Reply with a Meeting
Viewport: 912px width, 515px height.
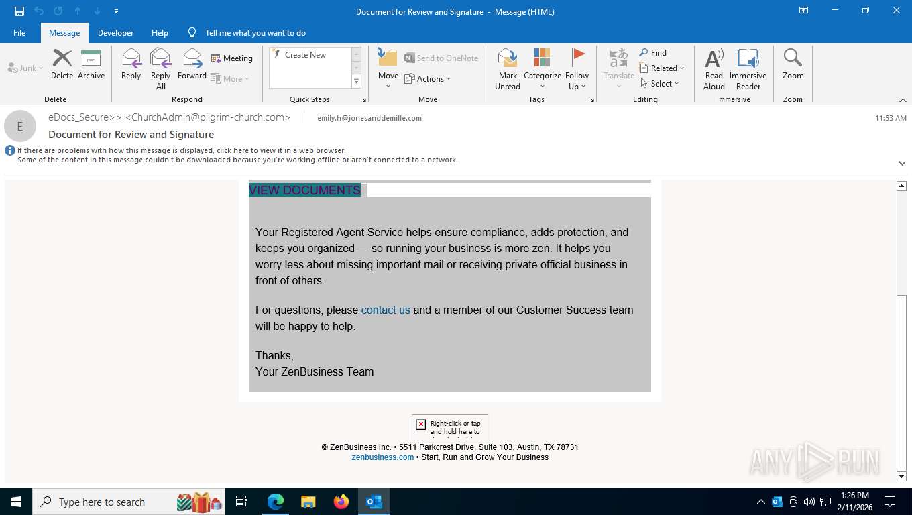click(x=232, y=58)
